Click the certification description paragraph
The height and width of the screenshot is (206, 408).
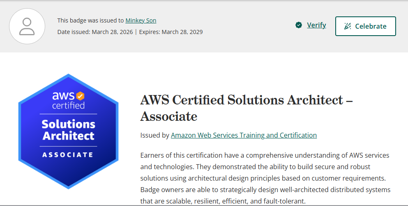tap(265, 178)
